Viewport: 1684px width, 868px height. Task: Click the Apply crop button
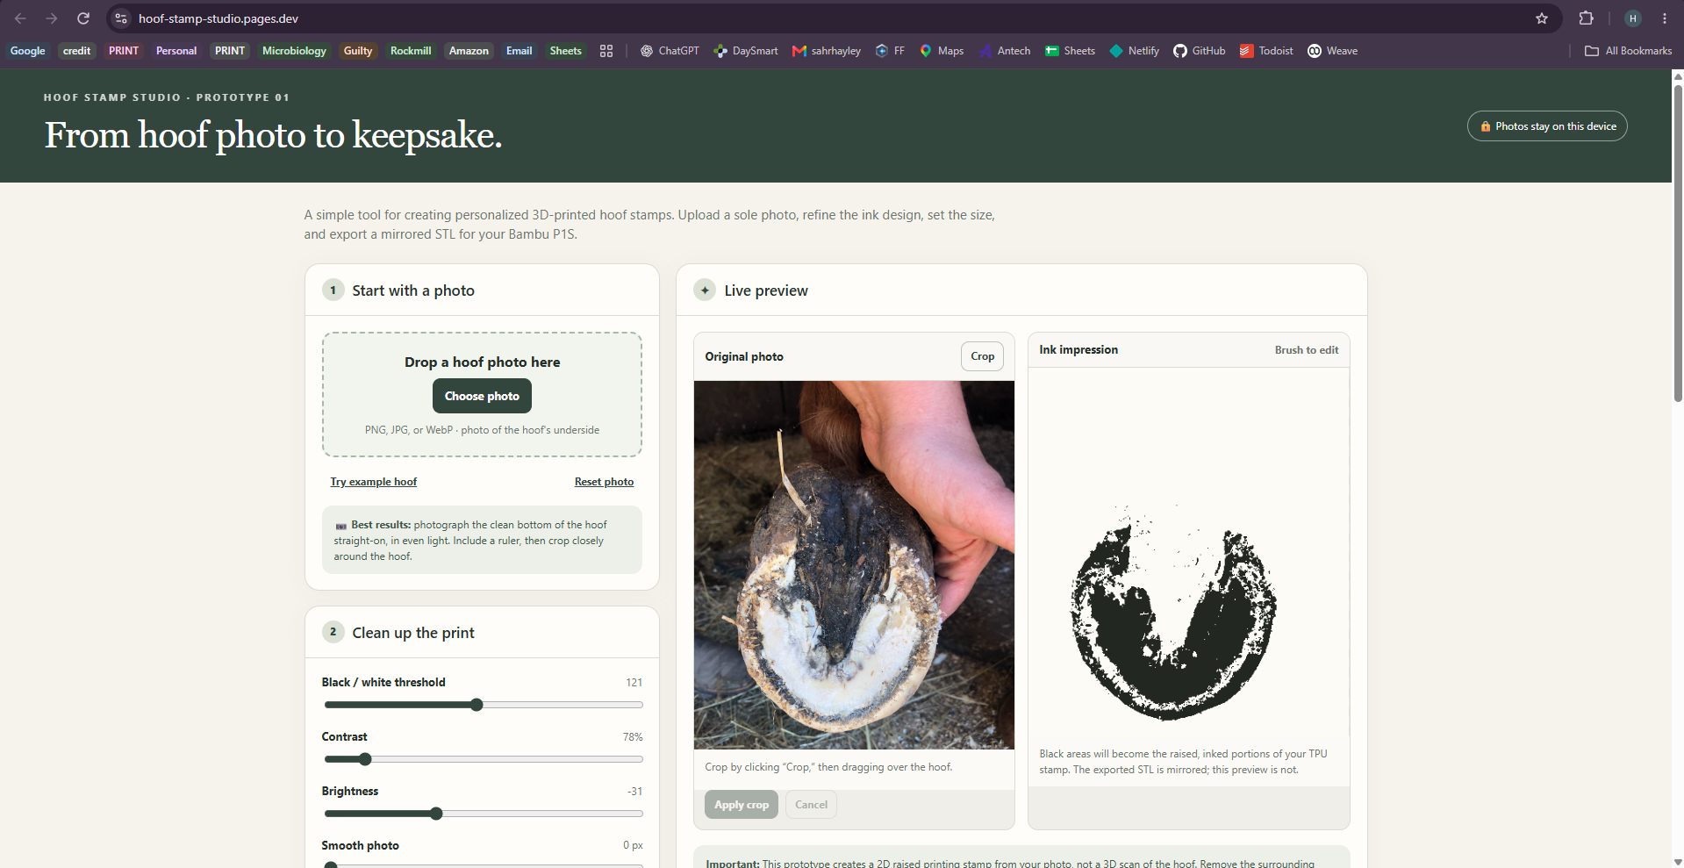tap(742, 805)
